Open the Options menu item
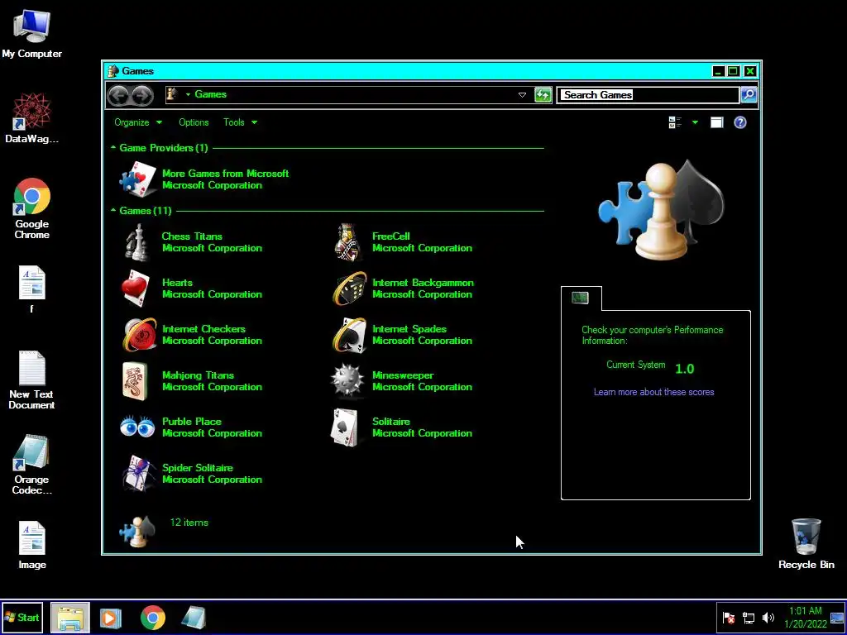 194,122
